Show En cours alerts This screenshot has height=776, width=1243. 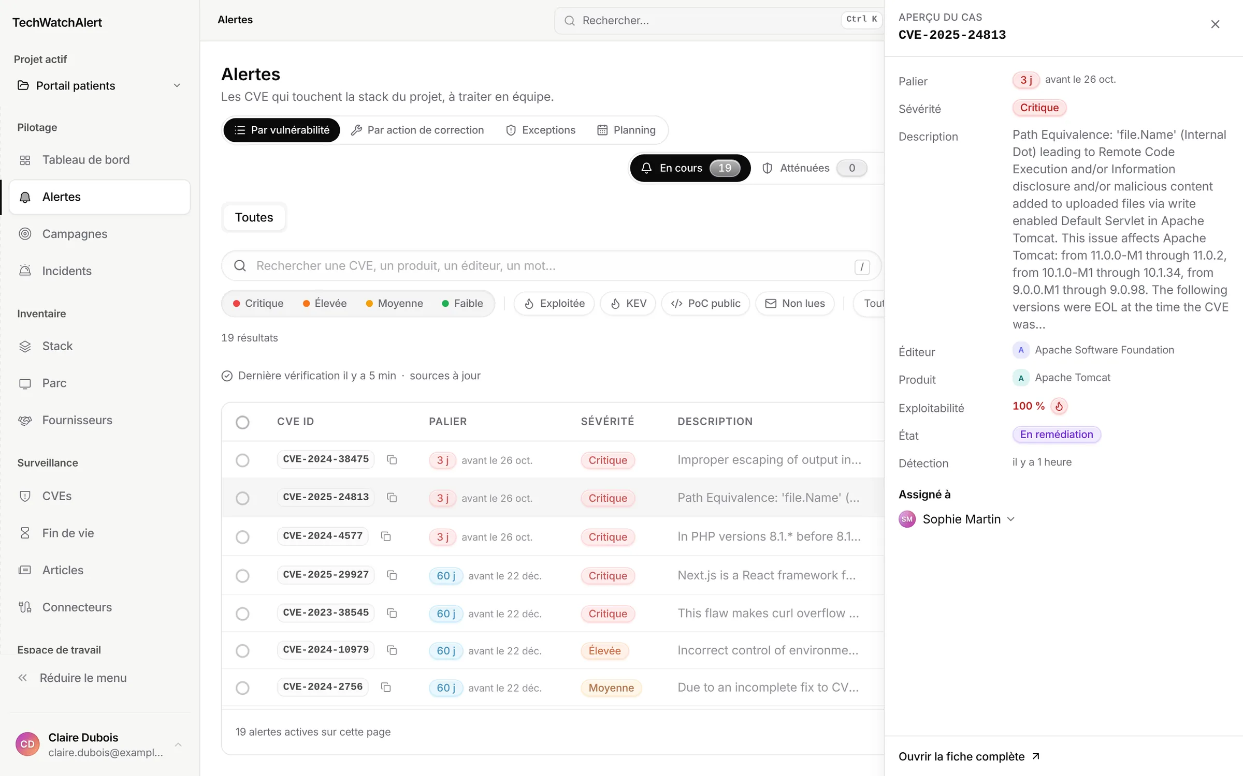click(x=690, y=168)
